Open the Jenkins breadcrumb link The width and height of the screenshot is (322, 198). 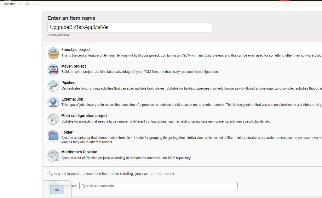tap(10, 4)
